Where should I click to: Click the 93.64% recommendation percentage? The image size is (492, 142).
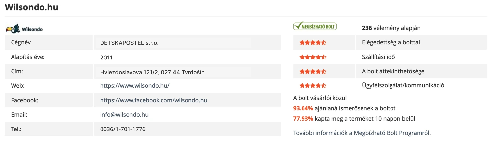(303, 108)
